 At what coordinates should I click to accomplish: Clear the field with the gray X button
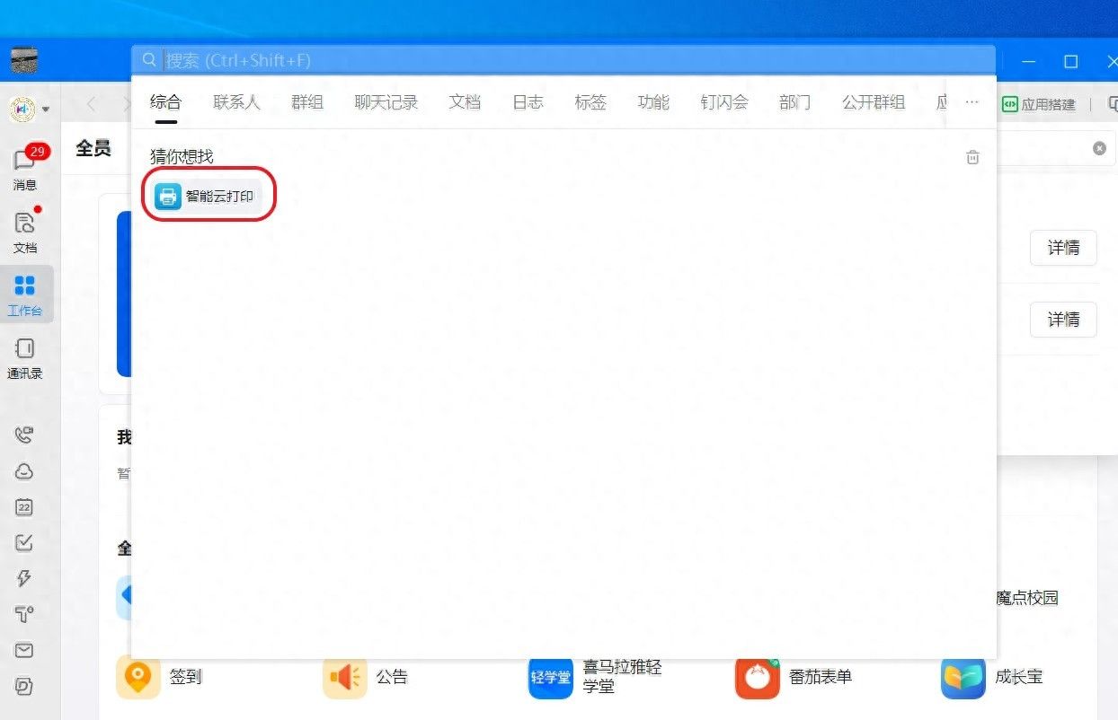pyautogui.click(x=1099, y=148)
